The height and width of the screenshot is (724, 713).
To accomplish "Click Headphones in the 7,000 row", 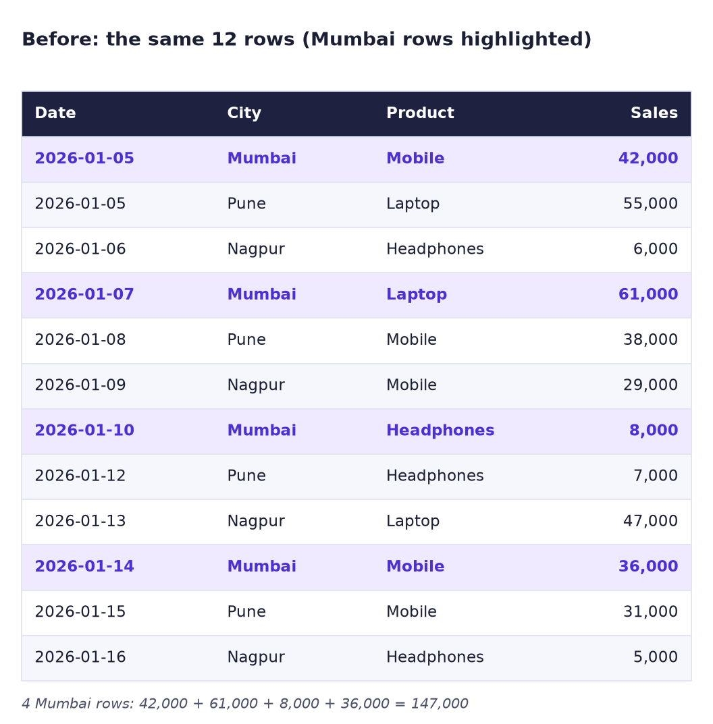I will 435,476.
